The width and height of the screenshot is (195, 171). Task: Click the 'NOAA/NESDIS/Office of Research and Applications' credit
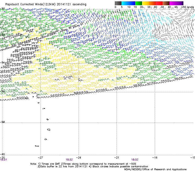pyautogui.click(x=155, y=169)
